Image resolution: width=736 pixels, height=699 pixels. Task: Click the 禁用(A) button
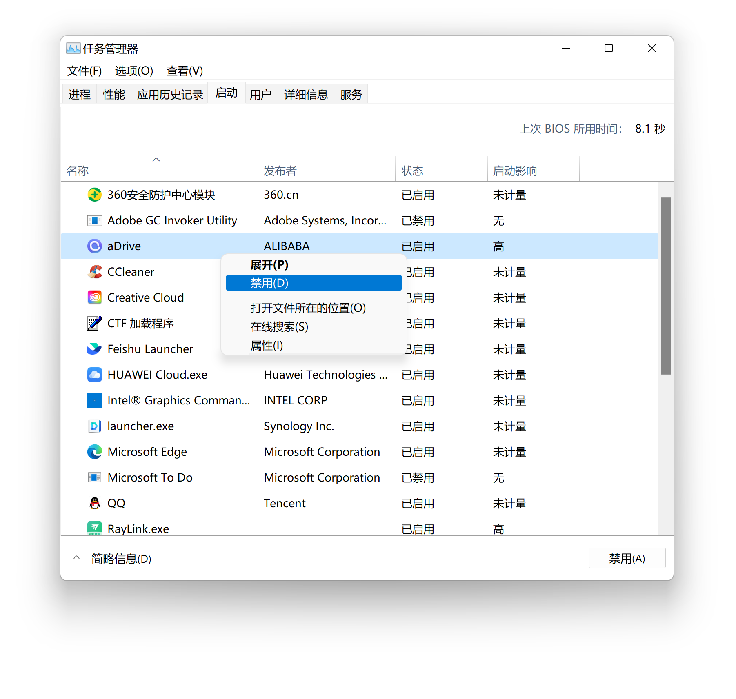627,558
